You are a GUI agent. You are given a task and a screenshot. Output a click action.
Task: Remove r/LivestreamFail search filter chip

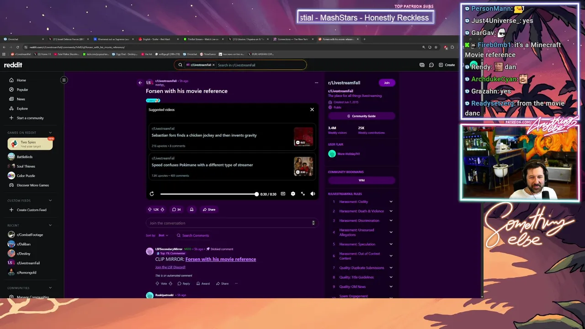213,65
